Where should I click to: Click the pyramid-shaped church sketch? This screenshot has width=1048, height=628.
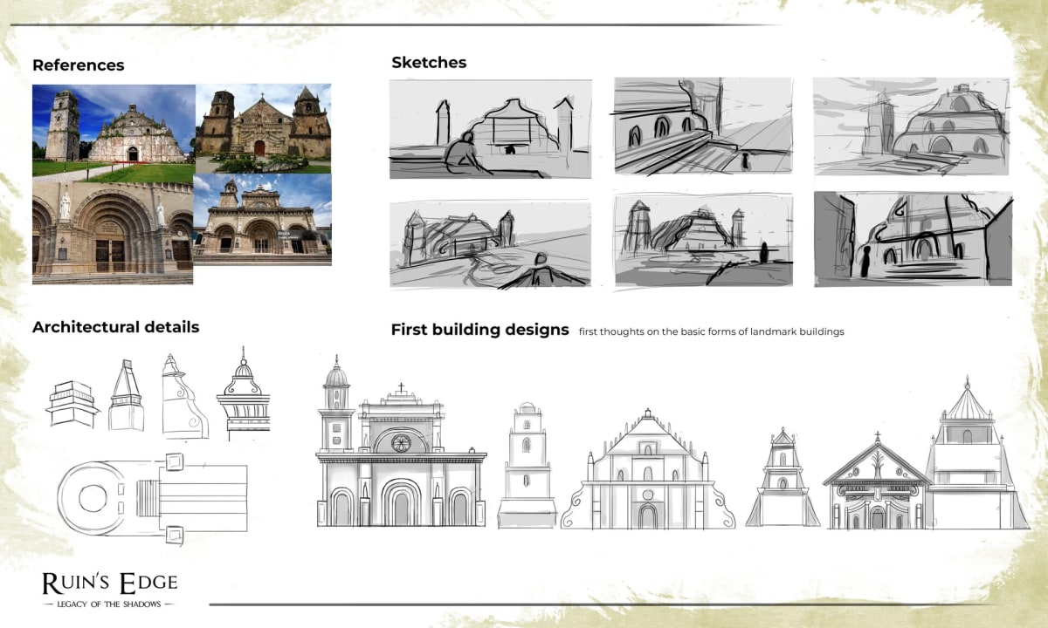click(703, 239)
